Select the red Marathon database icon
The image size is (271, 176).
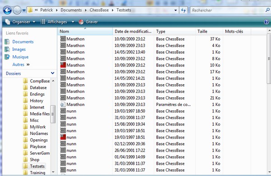pyautogui.click(x=63, y=65)
